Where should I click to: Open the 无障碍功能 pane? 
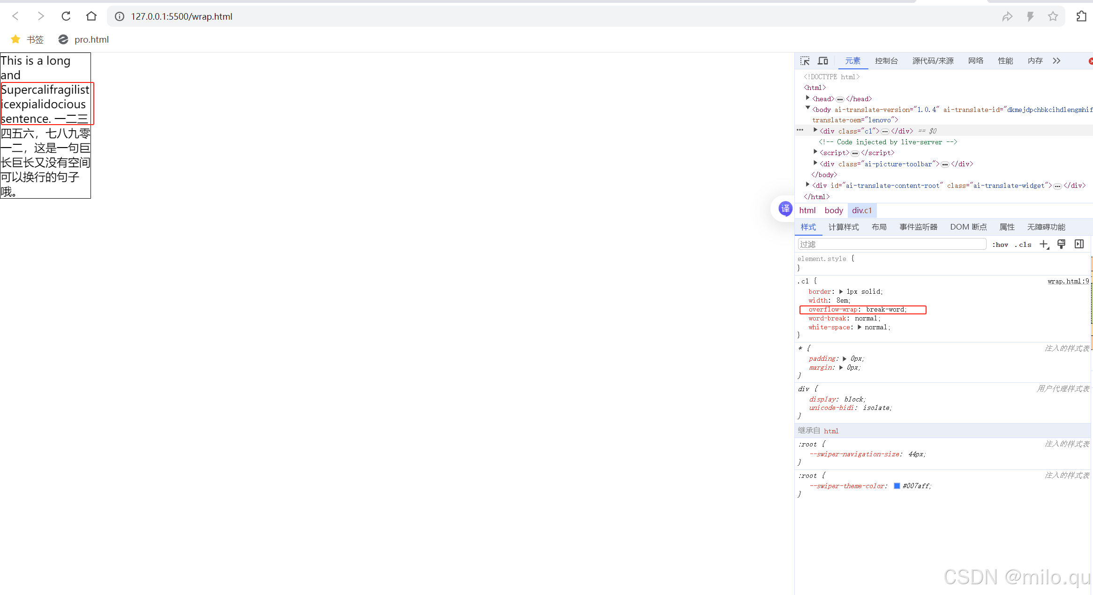1046,227
